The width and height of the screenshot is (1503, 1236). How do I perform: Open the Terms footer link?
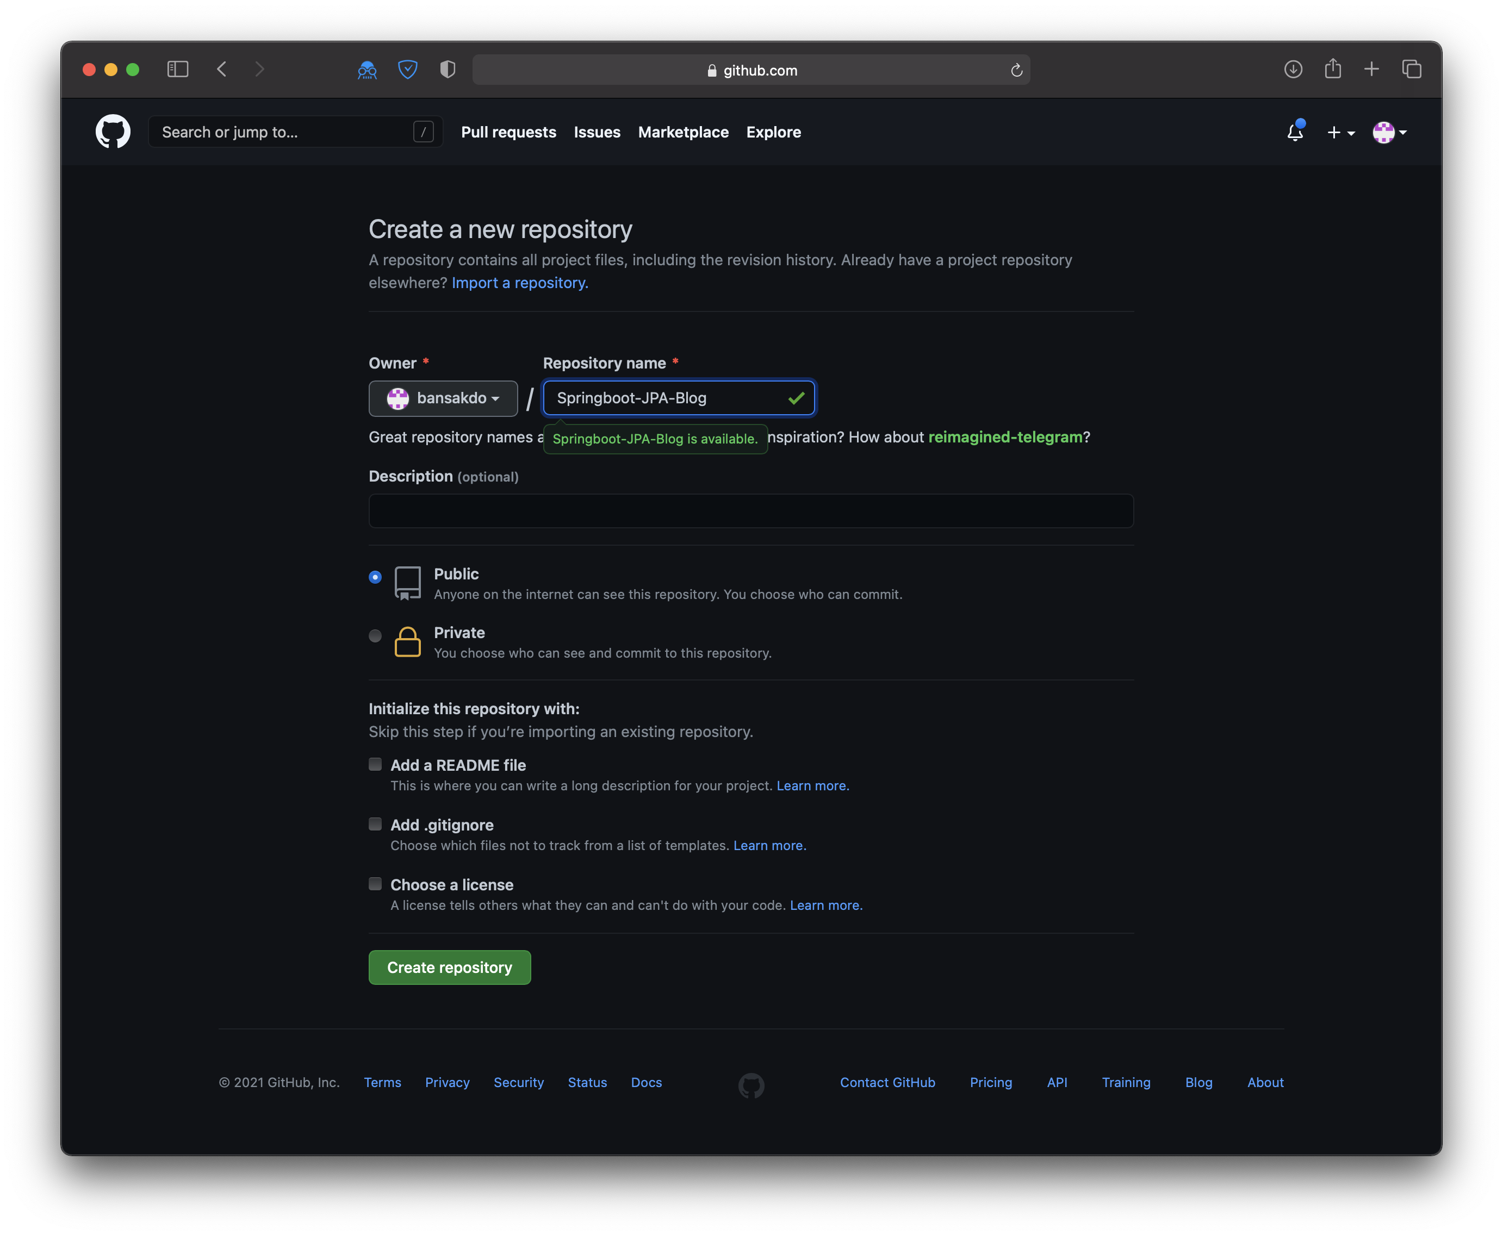click(x=382, y=1082)
